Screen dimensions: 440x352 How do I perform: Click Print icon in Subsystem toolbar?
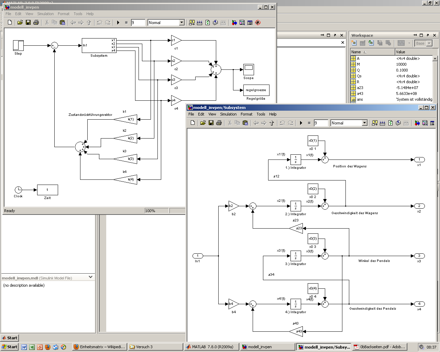(x=219, y=123)
